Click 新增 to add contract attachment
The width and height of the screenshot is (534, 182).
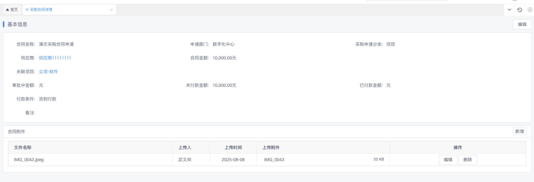[x=519, y=131]
